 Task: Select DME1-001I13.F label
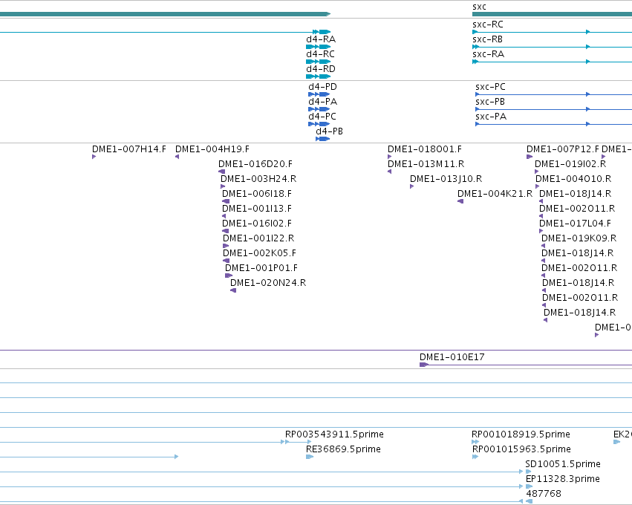[257, 209]
